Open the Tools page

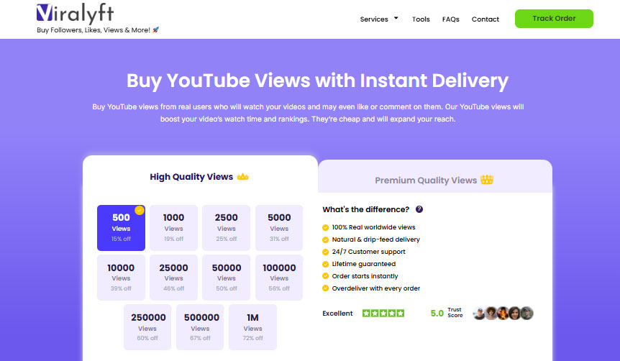(x=421, y=19)
